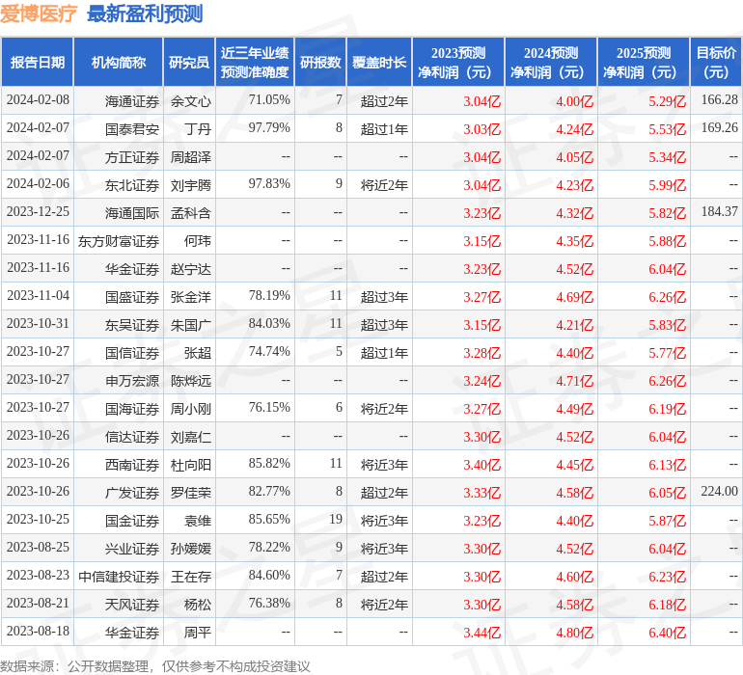This screenshot has width=743, height=675.
Task: Click 6.23亿 forecast in 中信建投证券 row
Action: [667, 576]
